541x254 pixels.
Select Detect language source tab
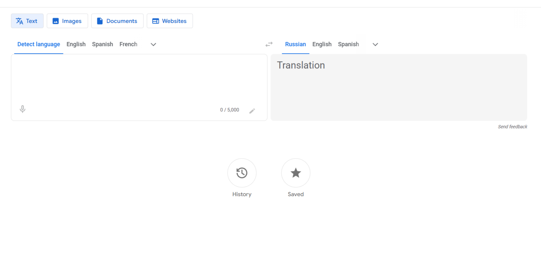pyautogui.click(x=39, y=44)
